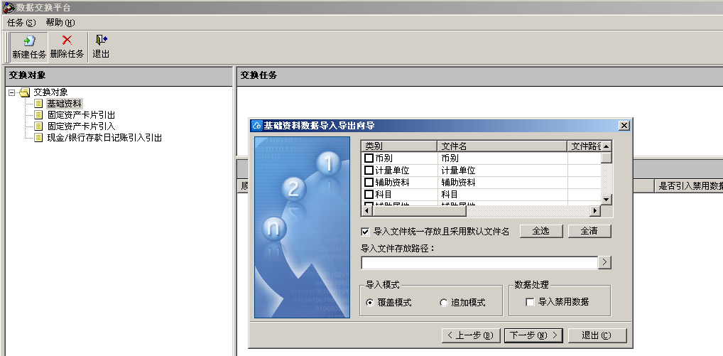Screen dimensions: 723x356
Task: Collapse the 交换对象 root tree node
Action: tap(12, 92)
